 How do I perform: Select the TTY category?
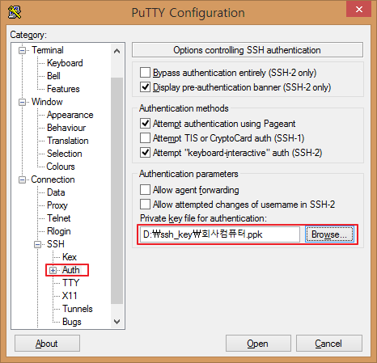click(70, 283)
